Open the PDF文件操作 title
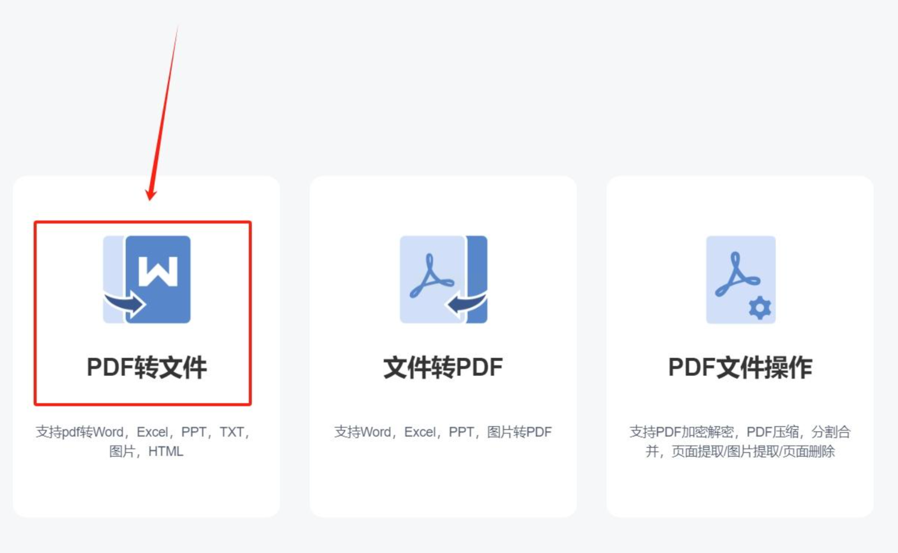This screenshot has height=553, width=898. pyautogui.click(x=740, y=368)
